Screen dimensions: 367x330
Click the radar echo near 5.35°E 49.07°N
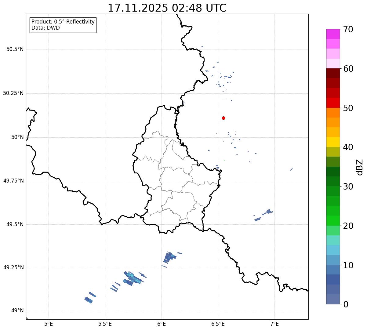point(89,300)
